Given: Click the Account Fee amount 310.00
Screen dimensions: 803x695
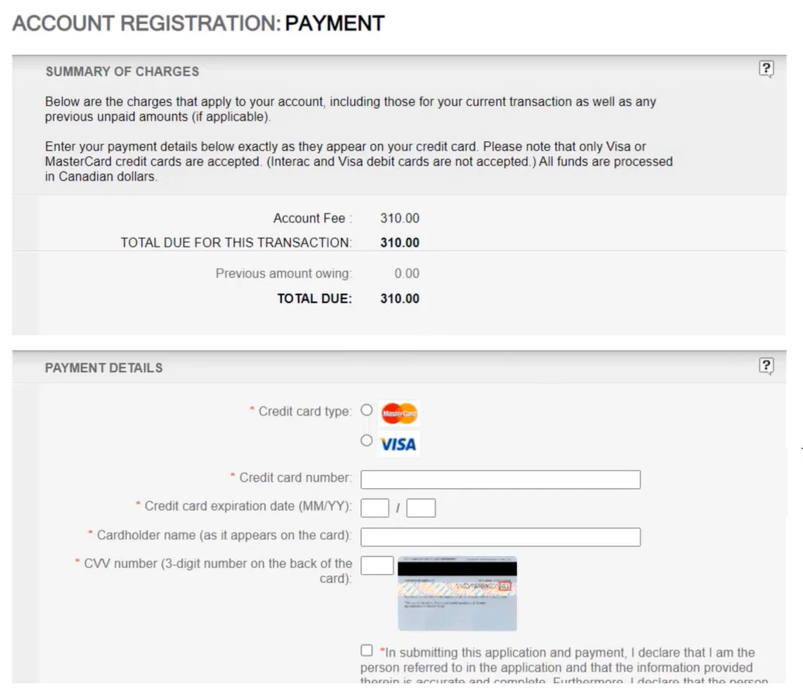Looking at the screenshot, I should pos(400,218).
